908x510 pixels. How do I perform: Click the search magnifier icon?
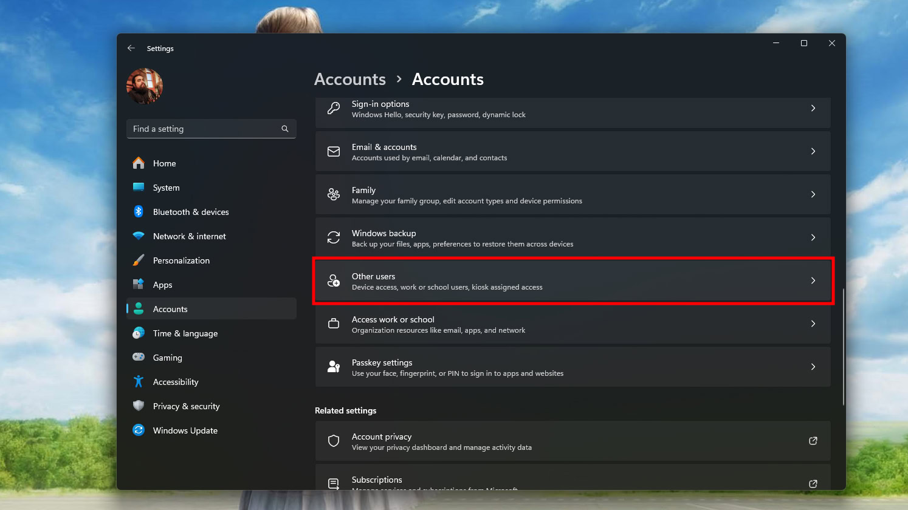click(285, 129)
